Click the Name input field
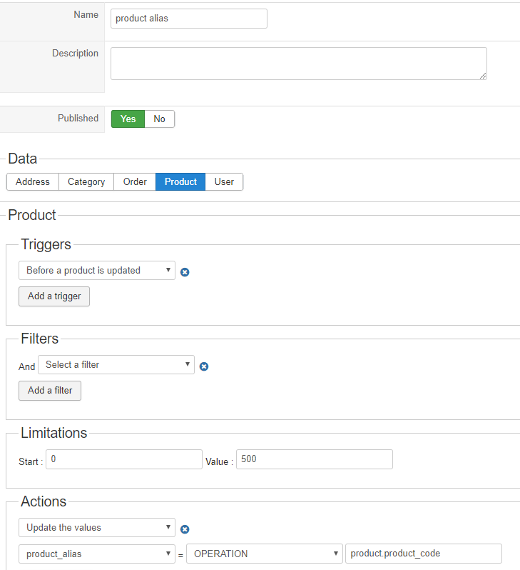 click(x=189, y=19)
